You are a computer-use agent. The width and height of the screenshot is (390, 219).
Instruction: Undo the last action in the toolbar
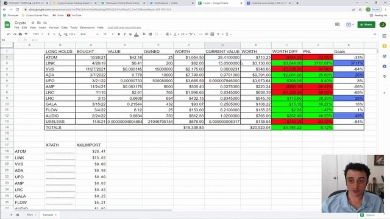(x=9, y=34)
